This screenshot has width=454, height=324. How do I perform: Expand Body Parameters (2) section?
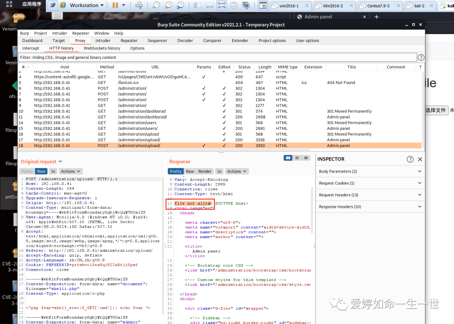370,171
